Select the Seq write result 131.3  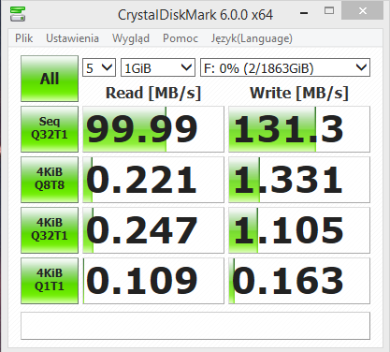pos(299,129)
